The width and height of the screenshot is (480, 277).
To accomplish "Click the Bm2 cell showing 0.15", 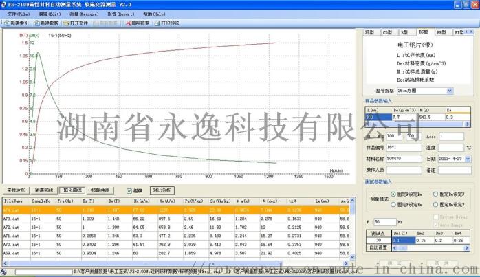I will [x=425, y=241].
